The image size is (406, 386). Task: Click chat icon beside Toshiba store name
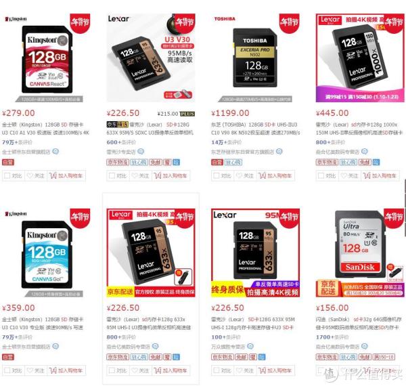pos(279,151)
